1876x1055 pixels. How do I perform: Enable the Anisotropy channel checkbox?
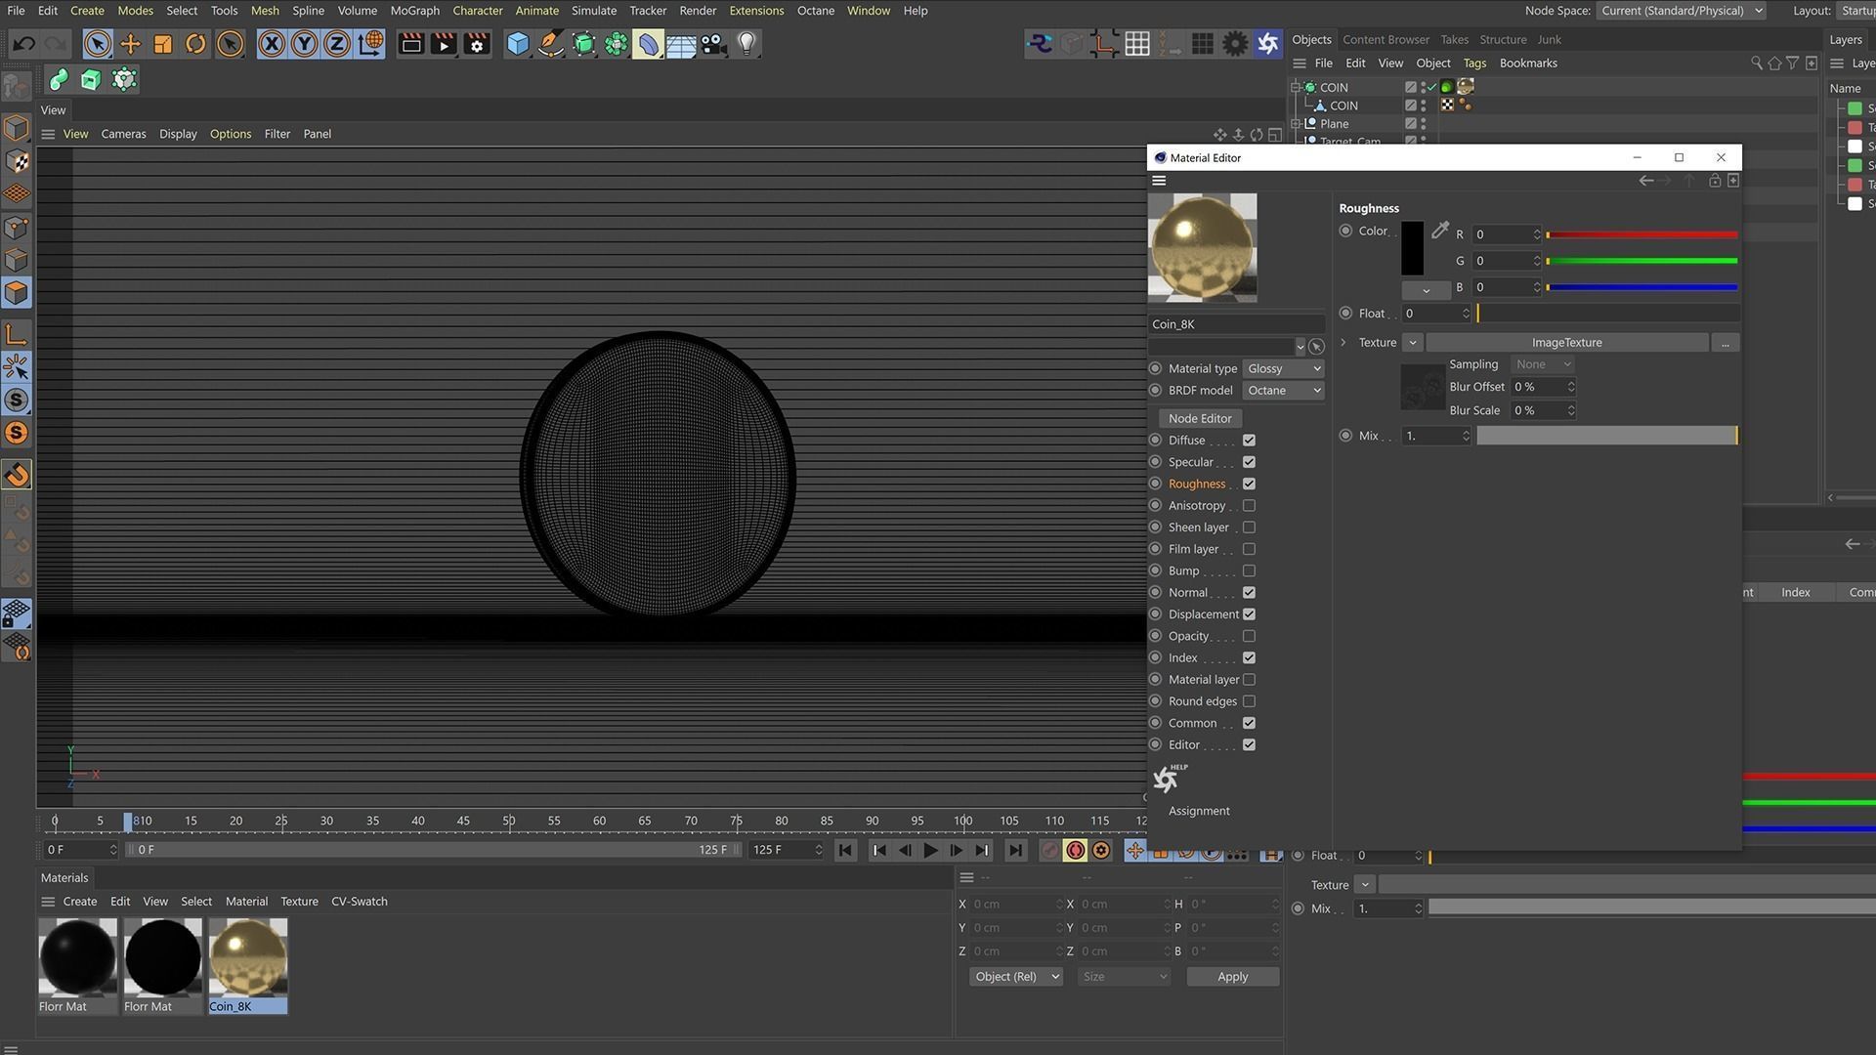tap(1249, 506)
